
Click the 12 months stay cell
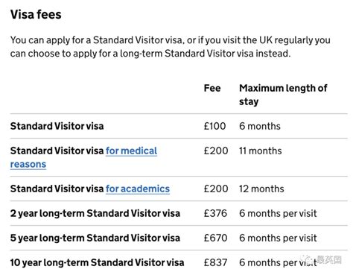[x=261, y=189]
